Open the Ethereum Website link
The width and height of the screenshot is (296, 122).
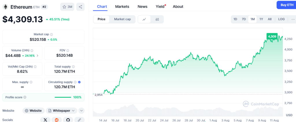[x=34, y=110]
